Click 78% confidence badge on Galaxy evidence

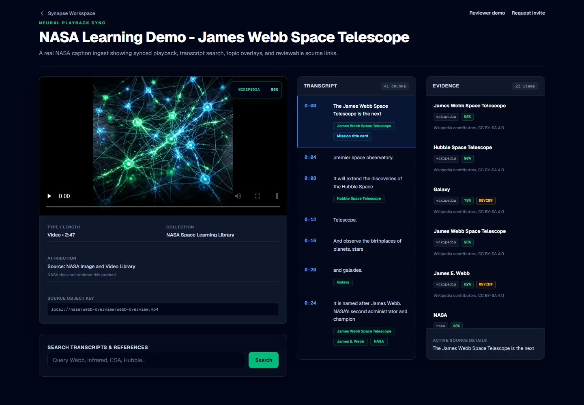pos(468,200)
